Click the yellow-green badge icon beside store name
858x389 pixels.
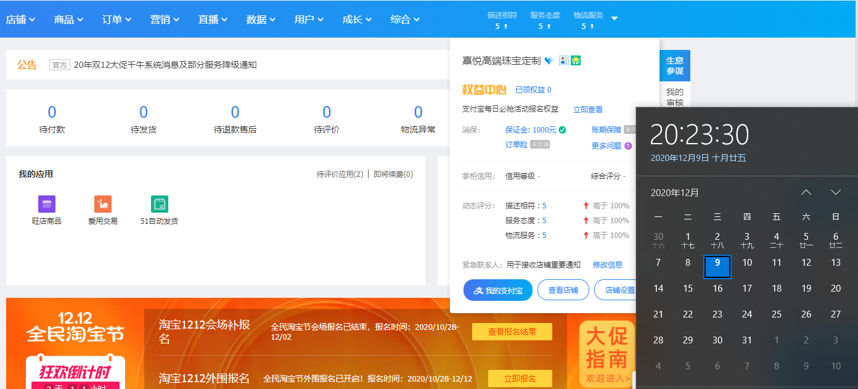[576, 60]
